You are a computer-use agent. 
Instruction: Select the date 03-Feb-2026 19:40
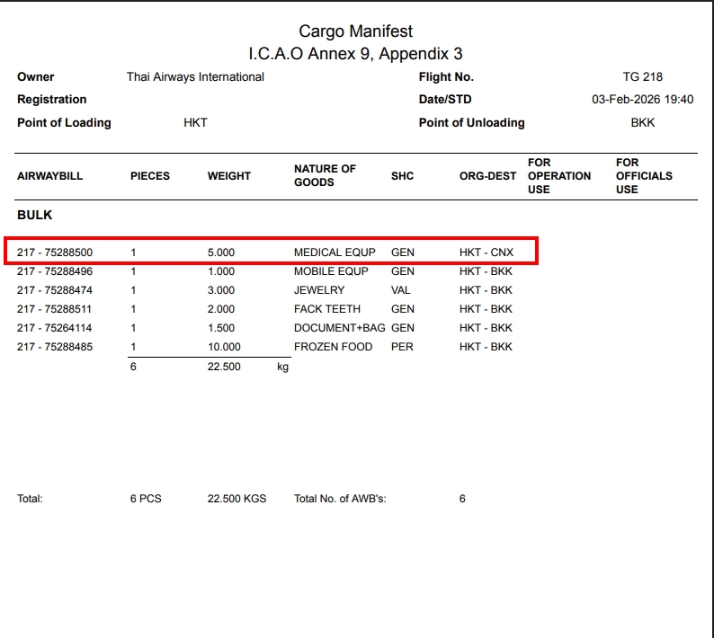[642, 100]
